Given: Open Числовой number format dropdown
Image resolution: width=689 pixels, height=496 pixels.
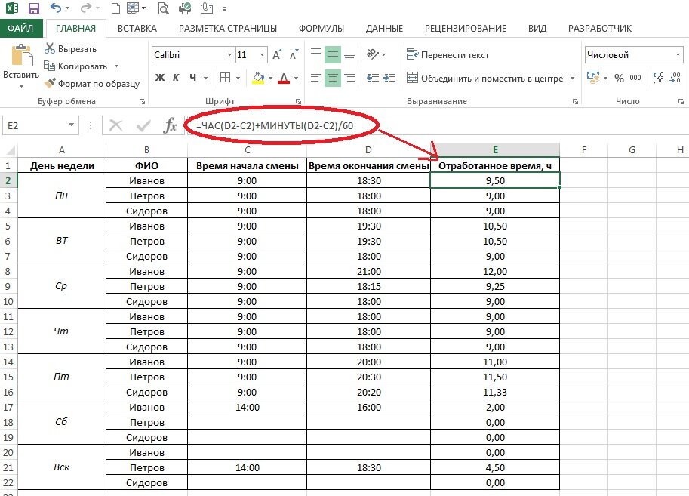Looking at the screenshot, I should (x=678, y=55).
